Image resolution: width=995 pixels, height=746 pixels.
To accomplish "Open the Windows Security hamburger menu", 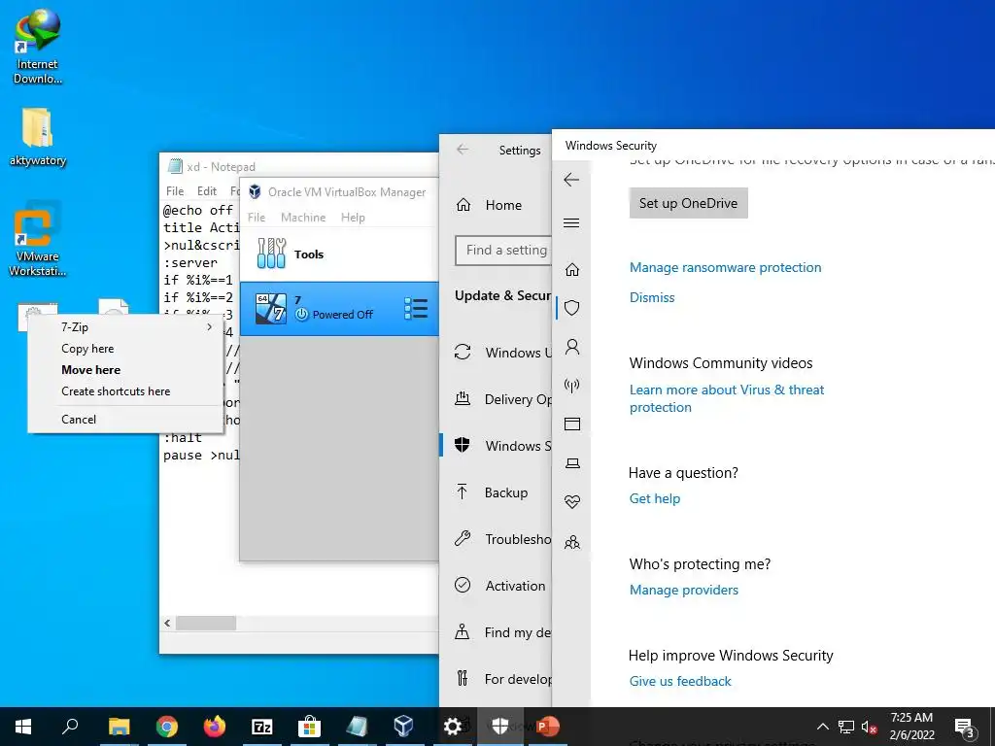I will click(571, 222).
